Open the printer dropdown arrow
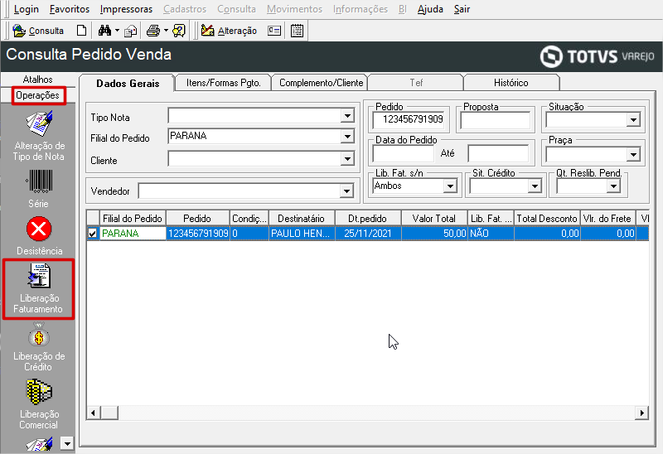663x454 pixels. 166,31
